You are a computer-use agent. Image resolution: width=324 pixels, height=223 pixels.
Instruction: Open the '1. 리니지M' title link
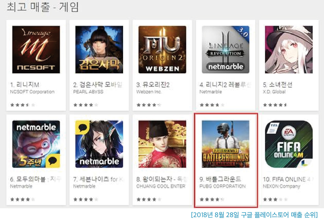click(x=25, y=85)
